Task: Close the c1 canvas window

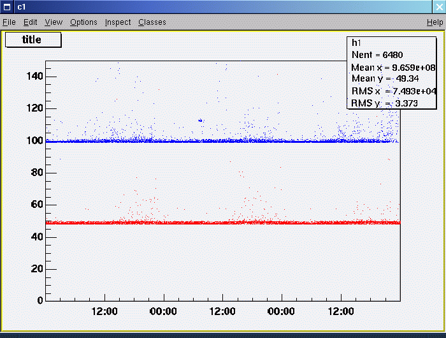Action: (439, 7)
